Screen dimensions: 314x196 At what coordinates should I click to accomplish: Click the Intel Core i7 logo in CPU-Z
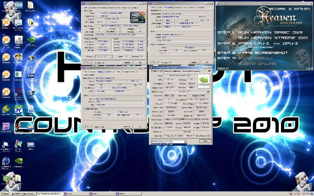coord(138,17)
